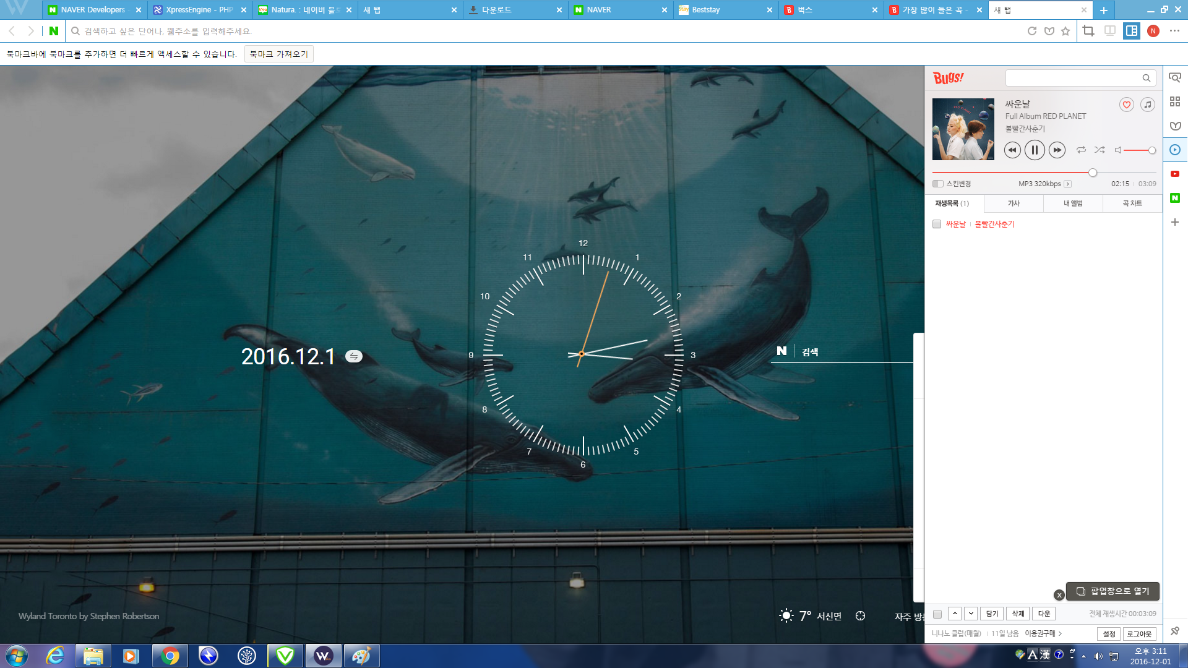The image size is (1188, 668).
Task: Click the 싸운날 song title in playlist
Action: click(x=955, y=224)
